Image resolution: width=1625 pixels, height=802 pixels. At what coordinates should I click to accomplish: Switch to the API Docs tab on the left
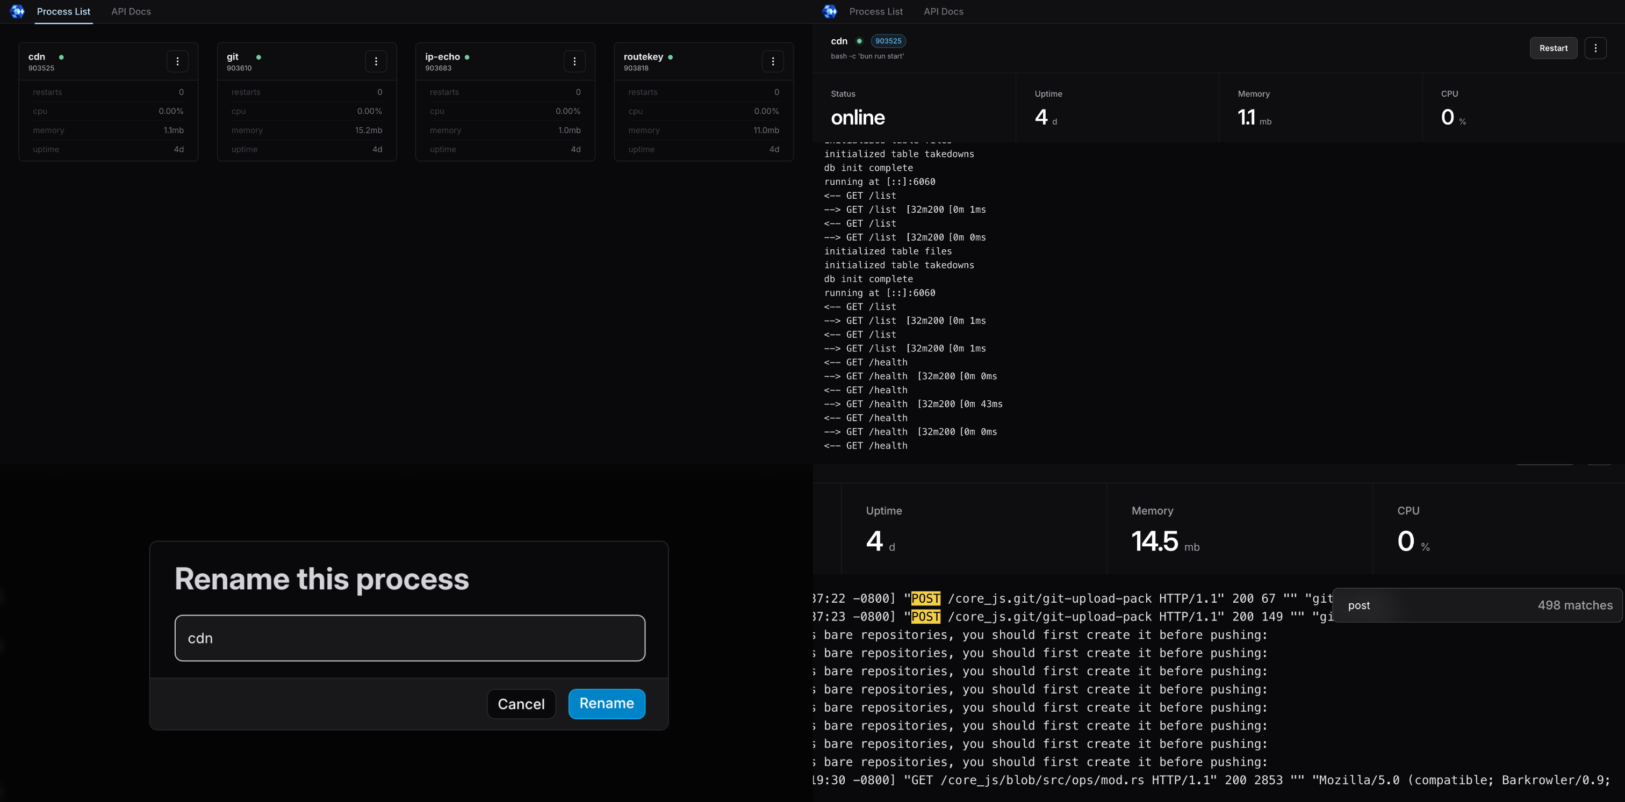131,11
